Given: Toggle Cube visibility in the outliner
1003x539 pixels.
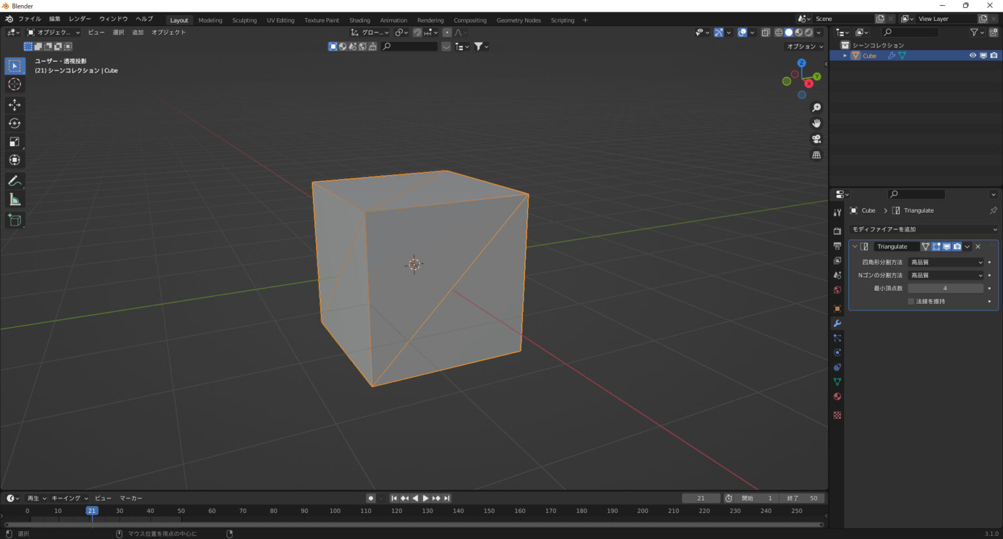Looking at the screenshot, I should 972,55.
